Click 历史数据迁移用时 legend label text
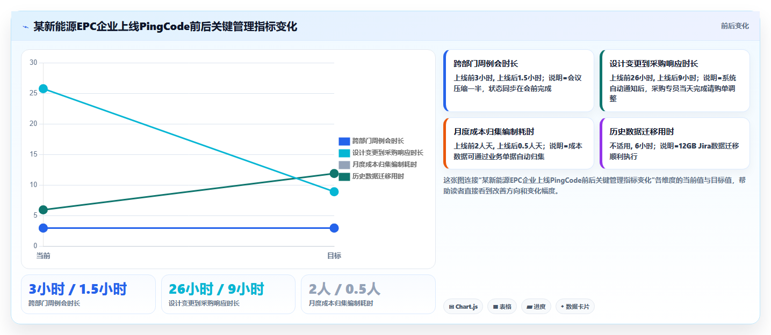The height and width of the screenshot is (335, 771). [x=378, y=176]
